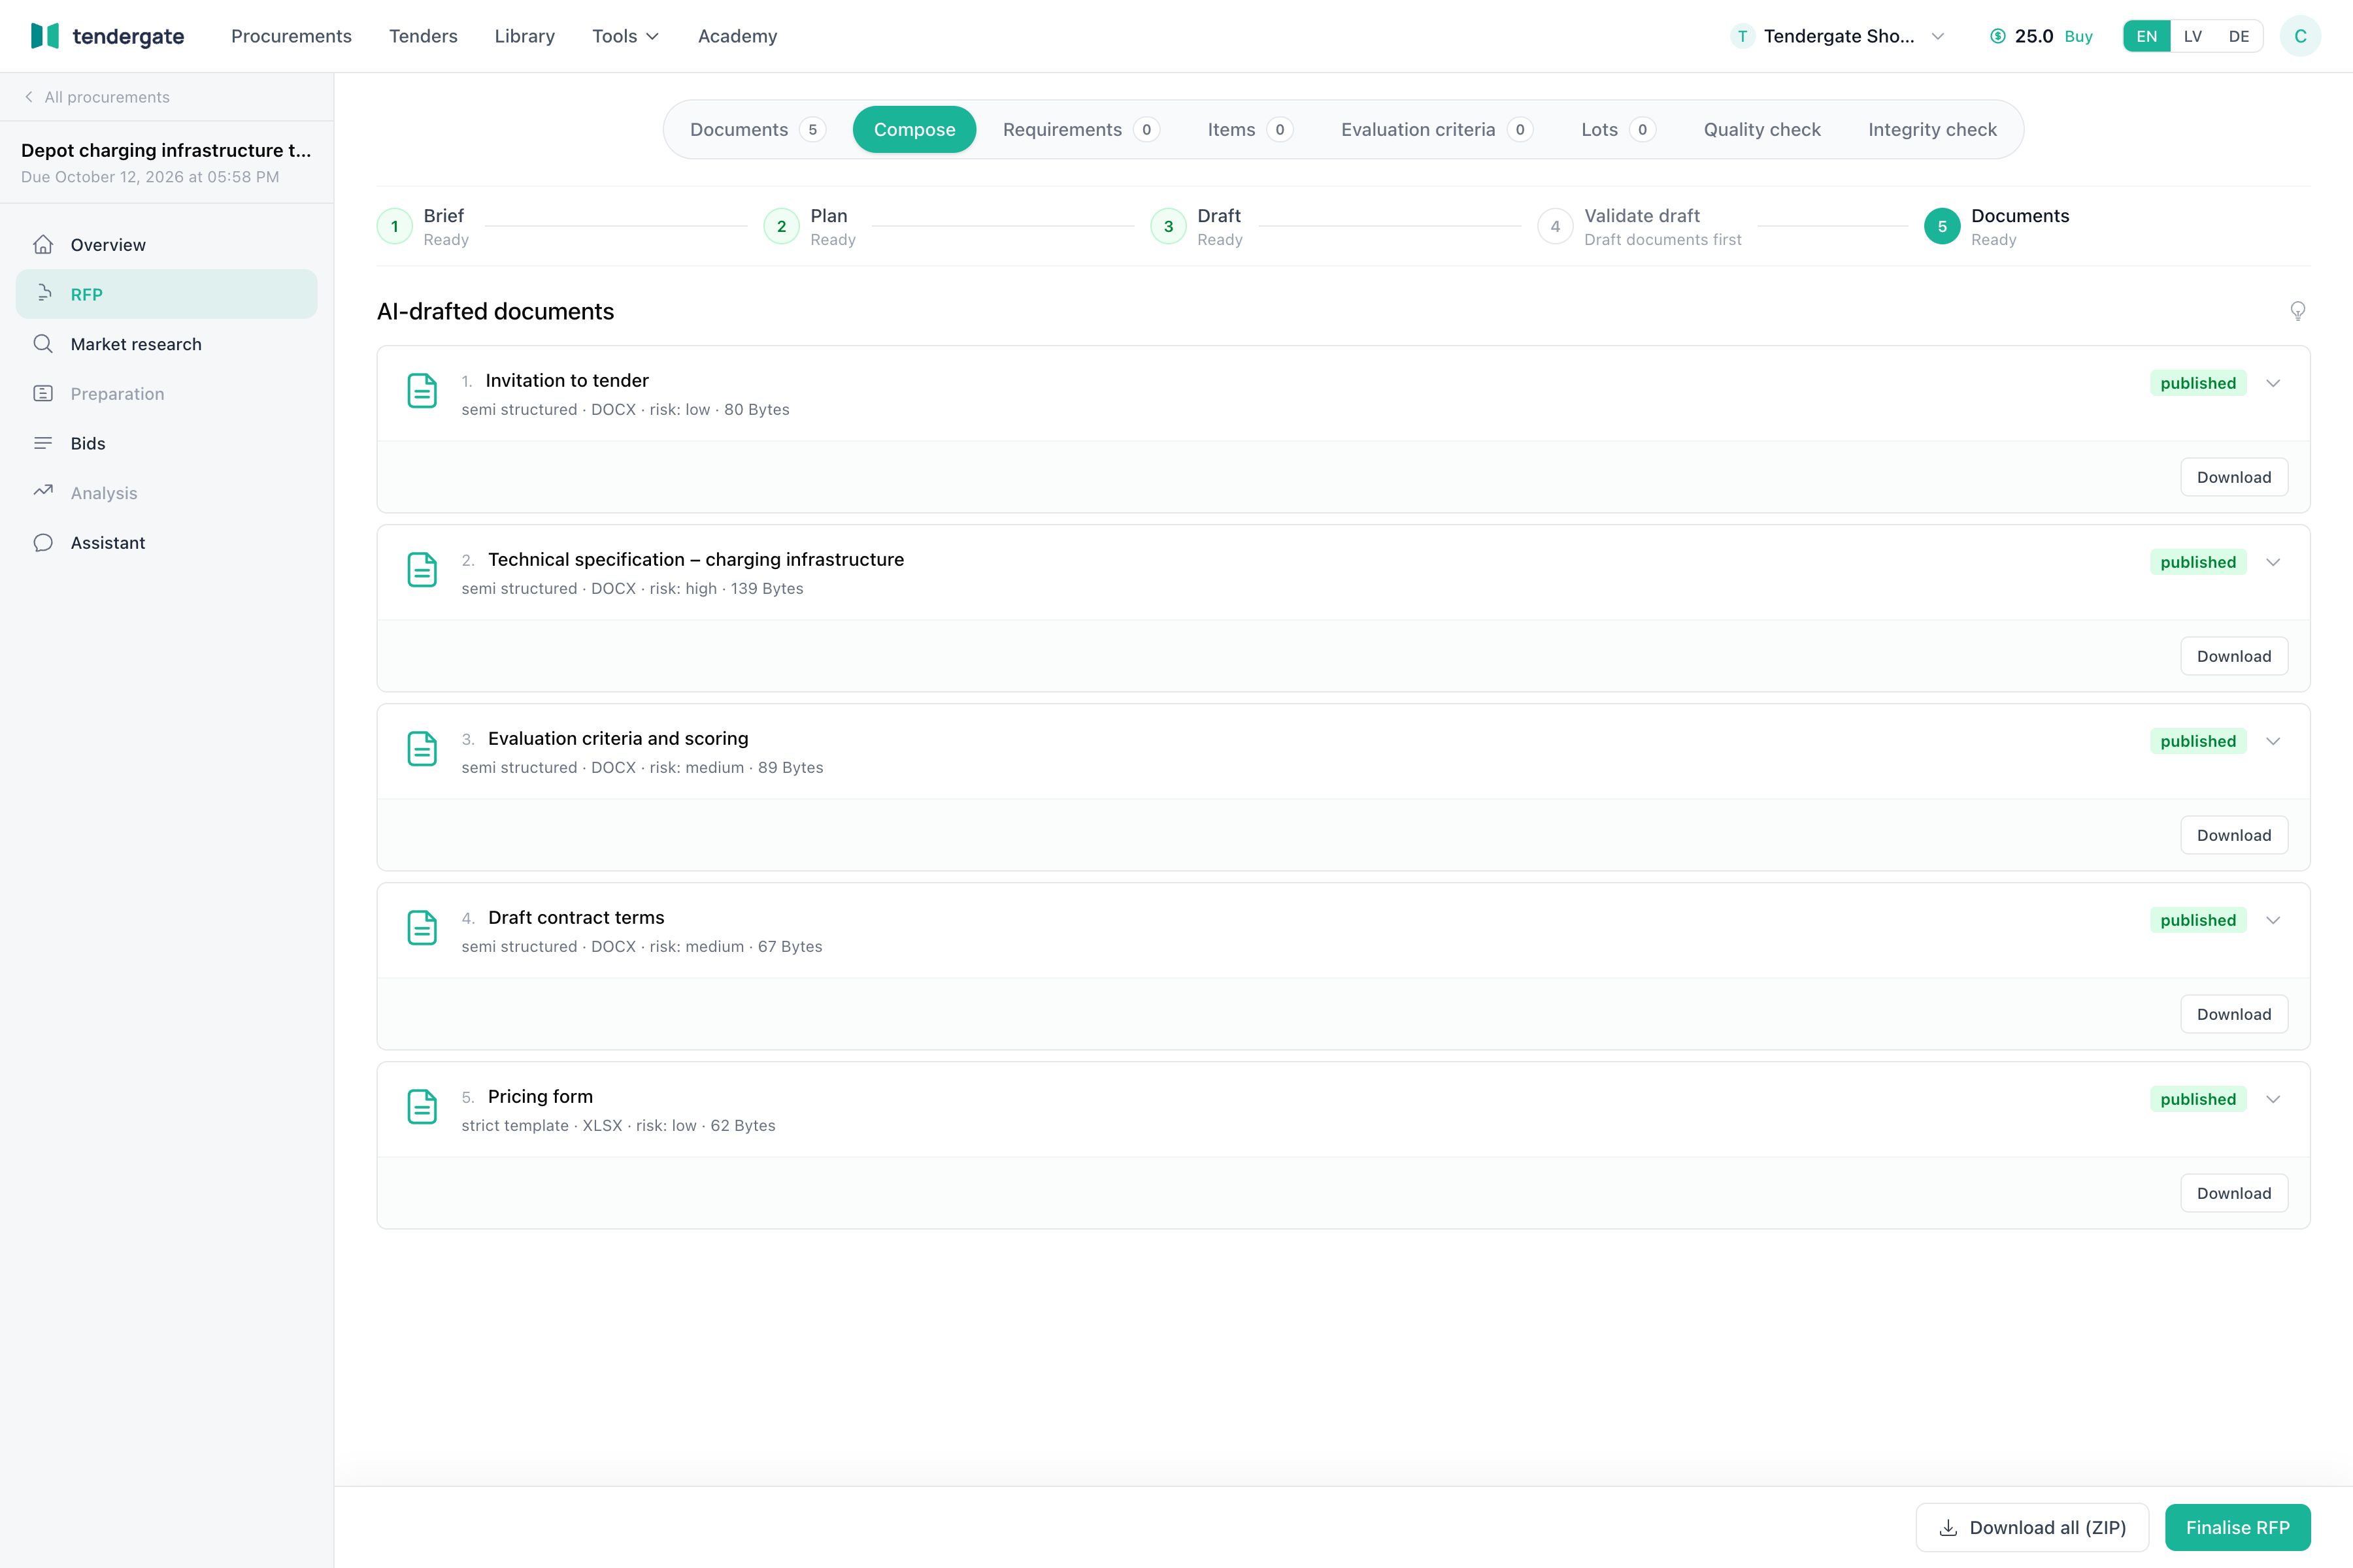Screen dimensions: 2353x1568
Task: Open the Evaluation criteria tab
Action: 1437,129
